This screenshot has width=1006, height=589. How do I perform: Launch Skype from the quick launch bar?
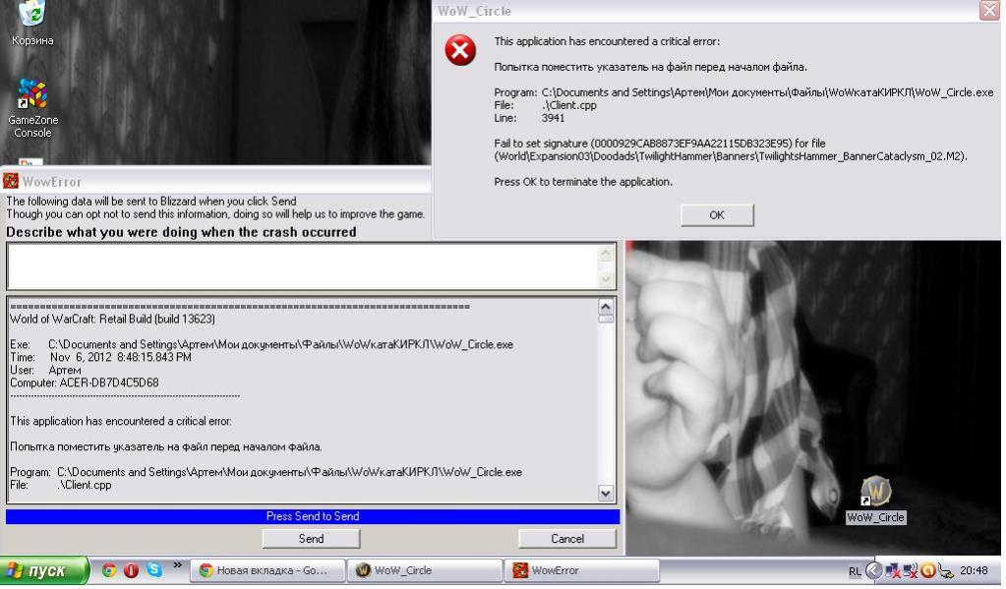click(154, 570)
